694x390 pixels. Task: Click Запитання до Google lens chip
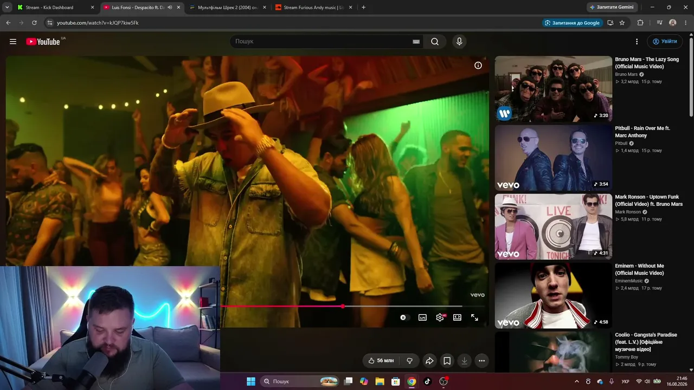572,23
